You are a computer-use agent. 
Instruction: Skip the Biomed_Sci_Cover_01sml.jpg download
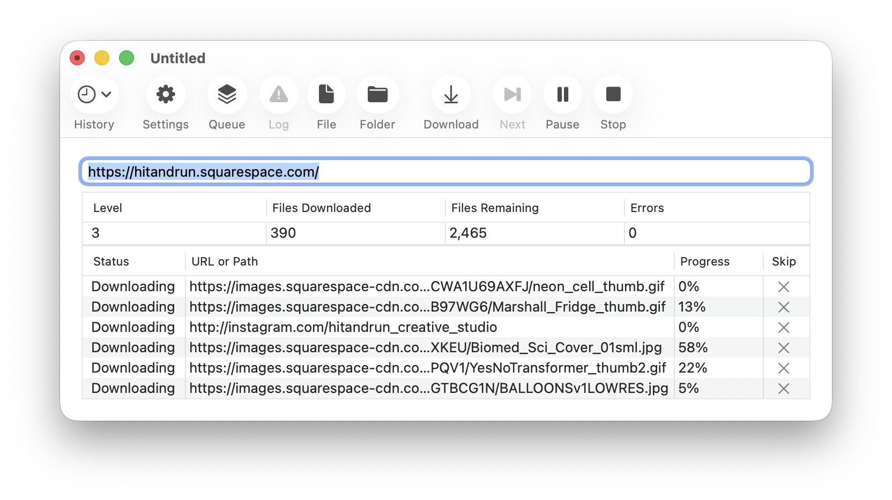[x=783, y=348]
